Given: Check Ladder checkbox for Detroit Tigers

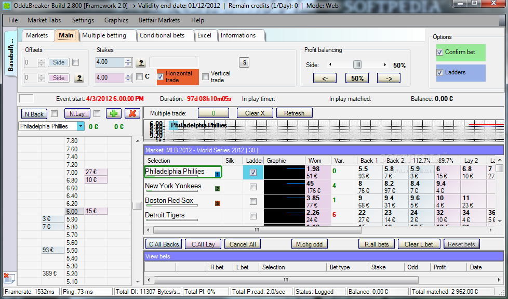Looking at the screenshot, I should [x=253, y=216].
